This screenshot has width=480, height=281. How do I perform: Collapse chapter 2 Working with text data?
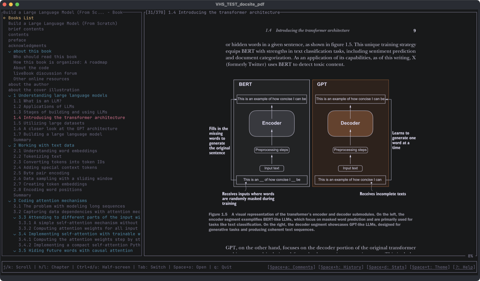[x=10, y=145]
